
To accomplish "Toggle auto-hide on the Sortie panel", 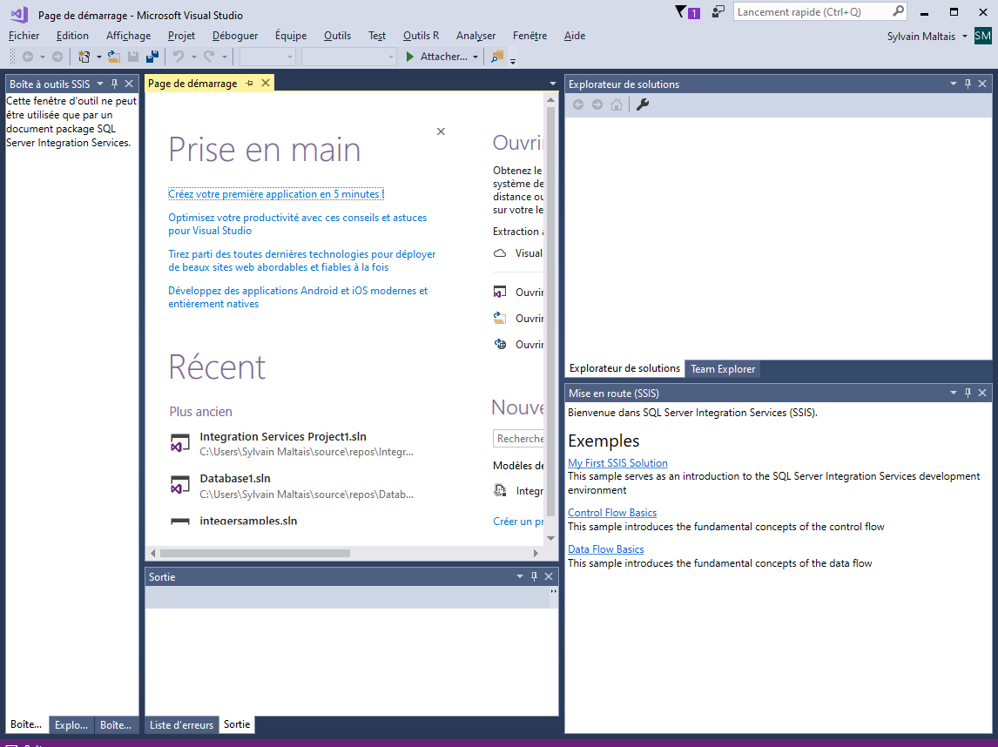I will (x=534, y=575).
